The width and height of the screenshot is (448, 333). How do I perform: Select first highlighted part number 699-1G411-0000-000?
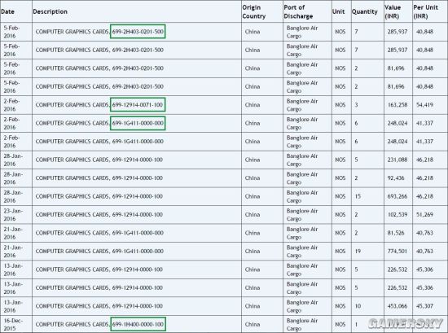(138, 123)
